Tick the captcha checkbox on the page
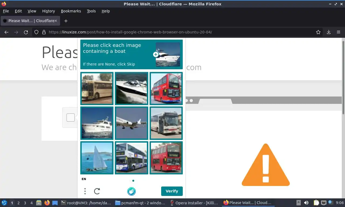 71,118
